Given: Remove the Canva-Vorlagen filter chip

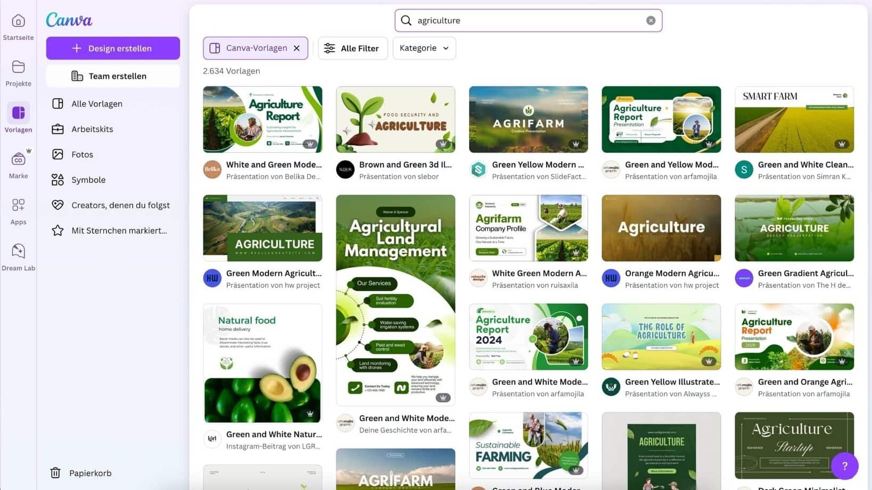Looking at the screenshot, I should (297, 48).
